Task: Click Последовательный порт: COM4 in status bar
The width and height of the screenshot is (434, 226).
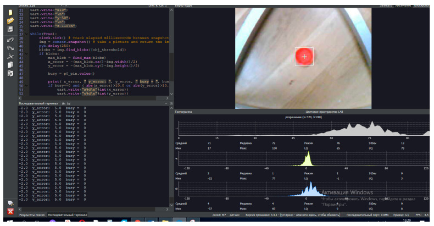Action: pyautogui.click(x=368, y=215)
